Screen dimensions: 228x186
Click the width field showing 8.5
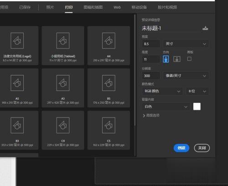[x=151, y=44]
